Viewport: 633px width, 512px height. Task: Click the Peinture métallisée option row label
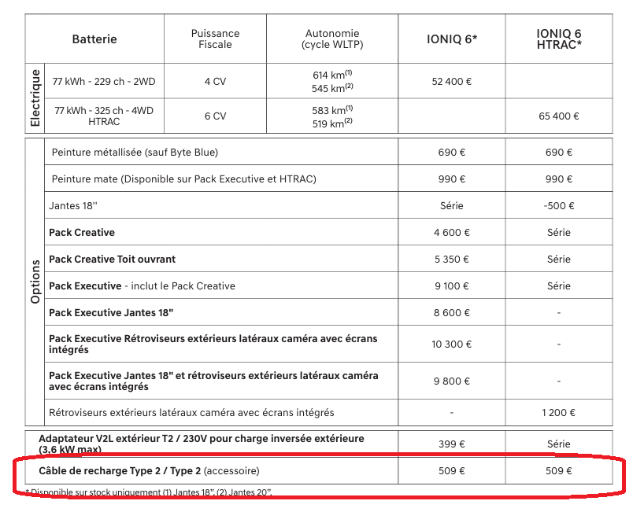(134, 153)
